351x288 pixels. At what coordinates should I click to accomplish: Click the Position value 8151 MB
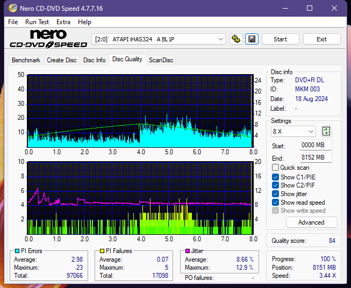coord(324,267)
